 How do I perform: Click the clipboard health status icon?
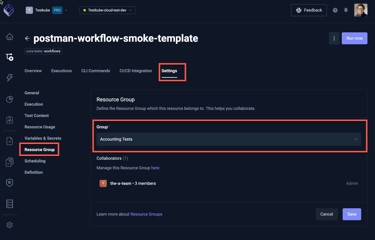tap(10, 120)
